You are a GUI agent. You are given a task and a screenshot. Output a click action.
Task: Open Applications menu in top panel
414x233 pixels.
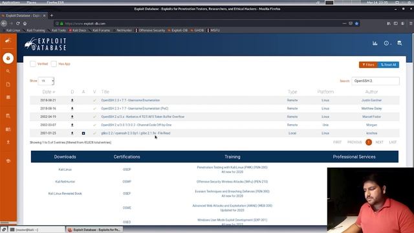point(10,3)
